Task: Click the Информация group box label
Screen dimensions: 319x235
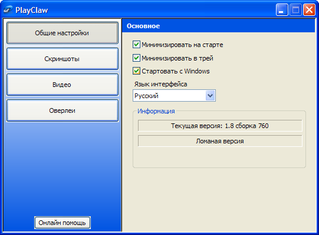Action: pos(156,111)
